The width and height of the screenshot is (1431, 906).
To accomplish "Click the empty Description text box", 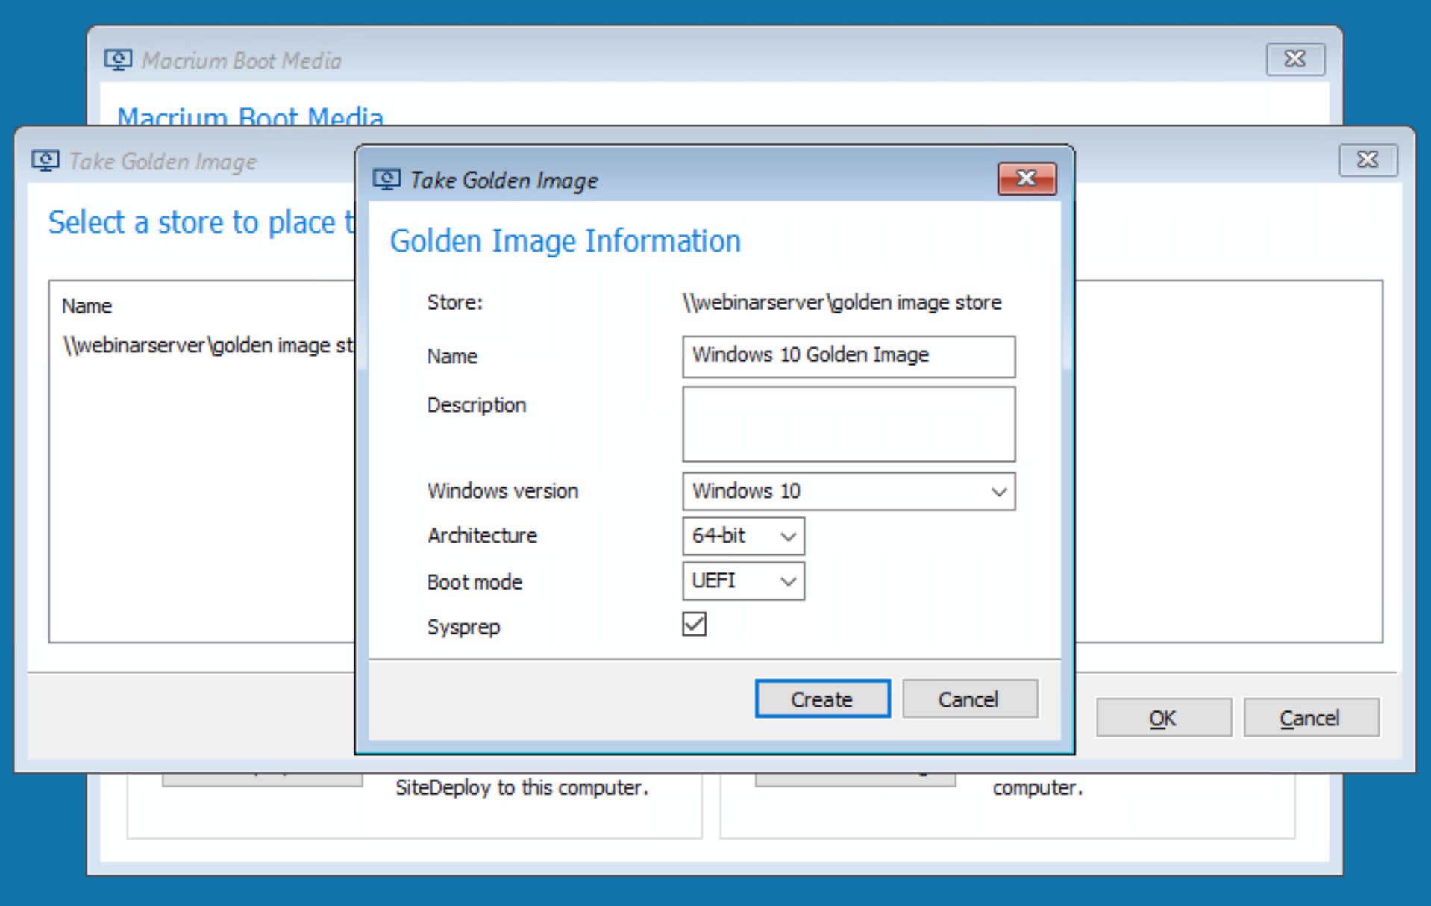I will (848, 424).
